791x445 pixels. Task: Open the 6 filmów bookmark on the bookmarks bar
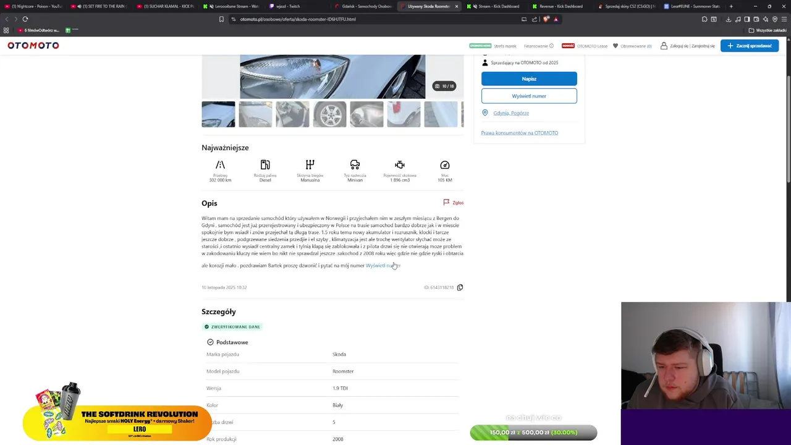[38, 30]
